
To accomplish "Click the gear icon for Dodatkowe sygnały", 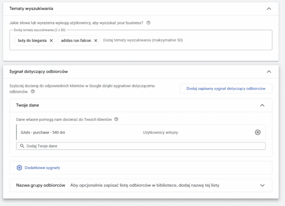I will pyautogui.click(x=19, y=168).
